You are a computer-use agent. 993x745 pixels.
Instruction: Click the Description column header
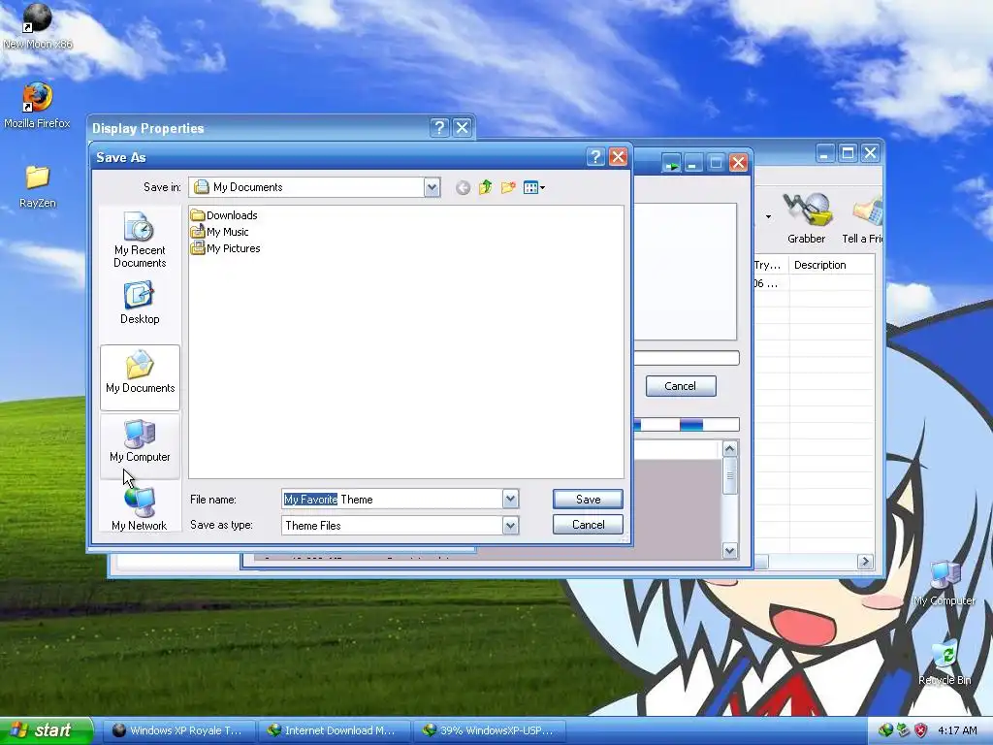pyautogui.click(x=831, y=265)
